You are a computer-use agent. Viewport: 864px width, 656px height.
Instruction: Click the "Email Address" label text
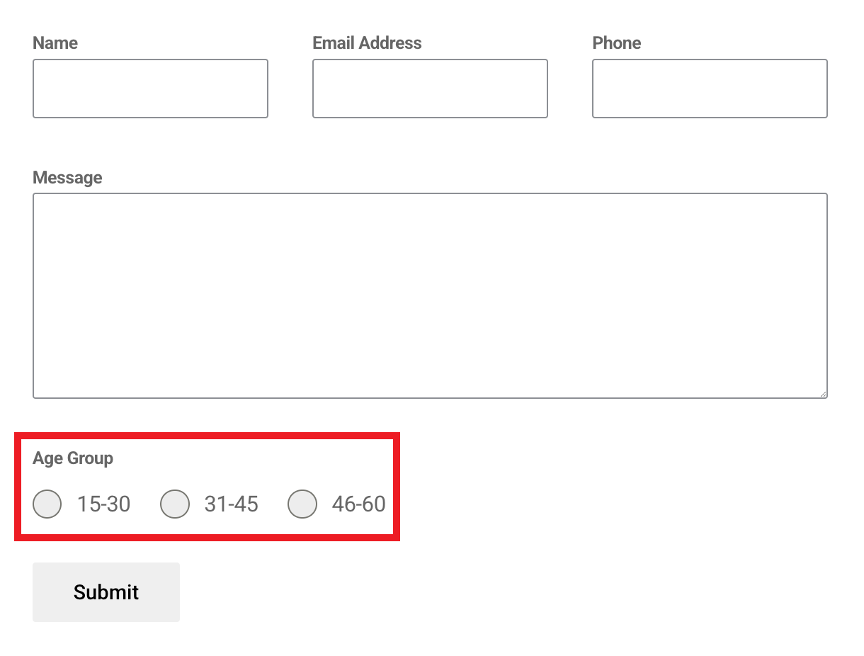click(x=367, y=43)
